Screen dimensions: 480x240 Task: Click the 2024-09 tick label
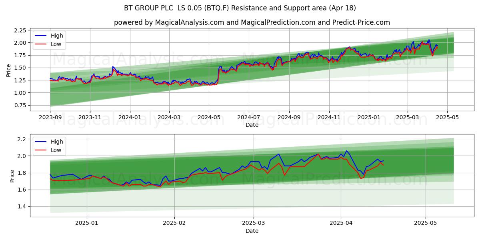tap(289, 117)
